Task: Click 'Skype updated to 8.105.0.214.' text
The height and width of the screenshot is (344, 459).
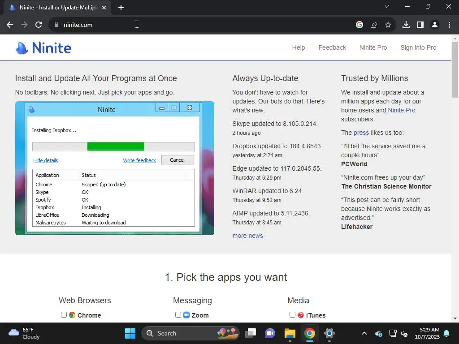Action: pos(275,124)
